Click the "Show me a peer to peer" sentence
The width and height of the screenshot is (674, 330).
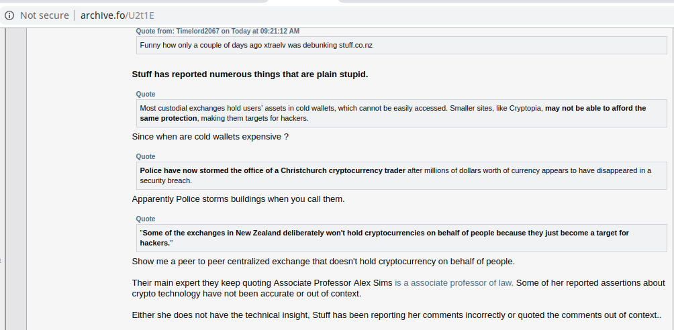coord(324,262)
